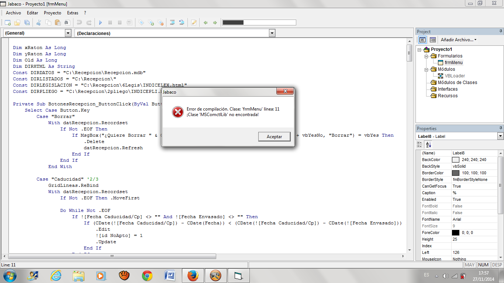This screenshot has height=283, width=504.
Task: Select view code icon in Project panel
Action: point(423,40)
